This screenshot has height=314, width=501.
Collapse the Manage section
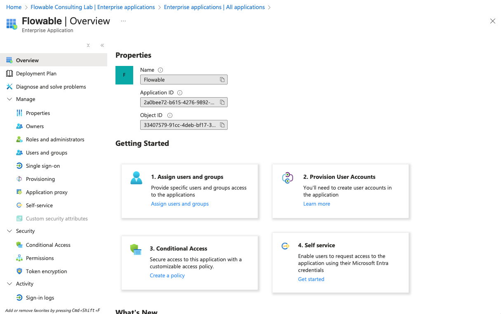(9, 99)
